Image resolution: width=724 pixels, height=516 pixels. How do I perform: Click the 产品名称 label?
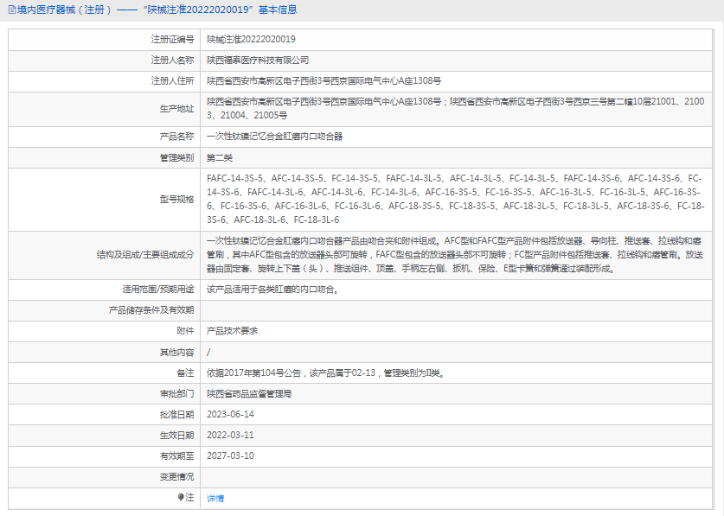(176, 137)
